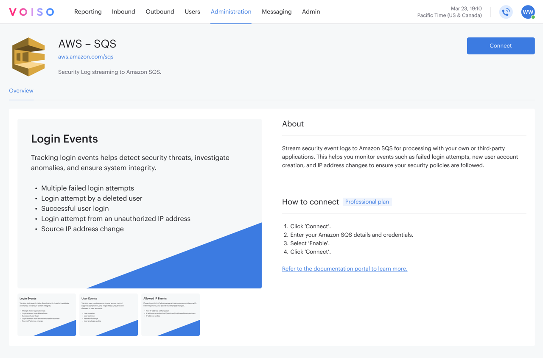The height and width of the screenshot is (358, 543).
Task: Open the Messaging menu
Action: click(277, 12)
